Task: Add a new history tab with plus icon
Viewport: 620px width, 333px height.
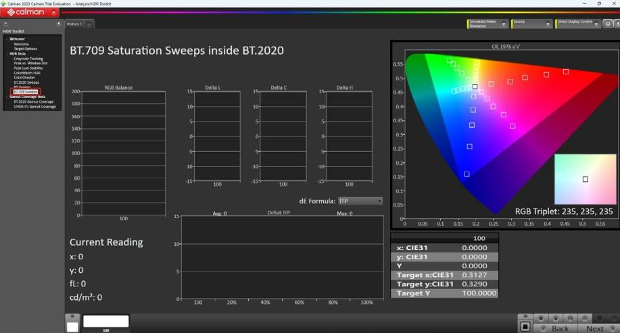Action: coord(89,24)
